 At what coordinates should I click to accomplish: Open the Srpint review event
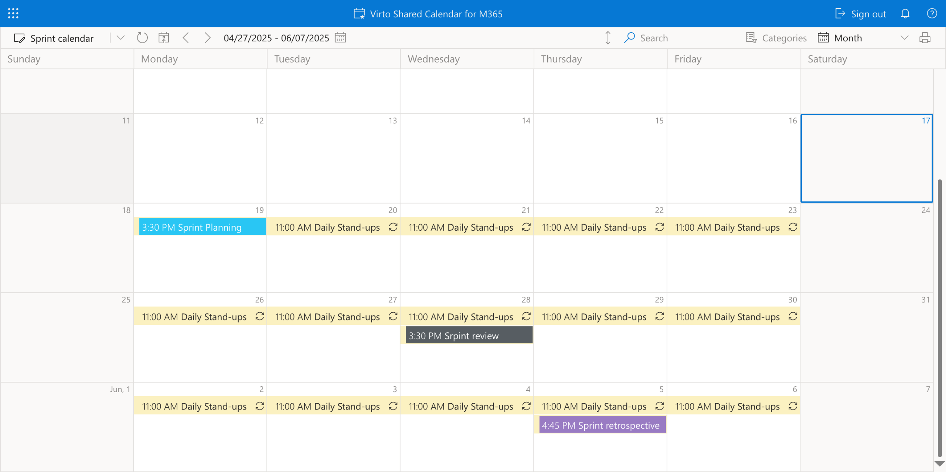pyautogui.click(x=469, y=336)
